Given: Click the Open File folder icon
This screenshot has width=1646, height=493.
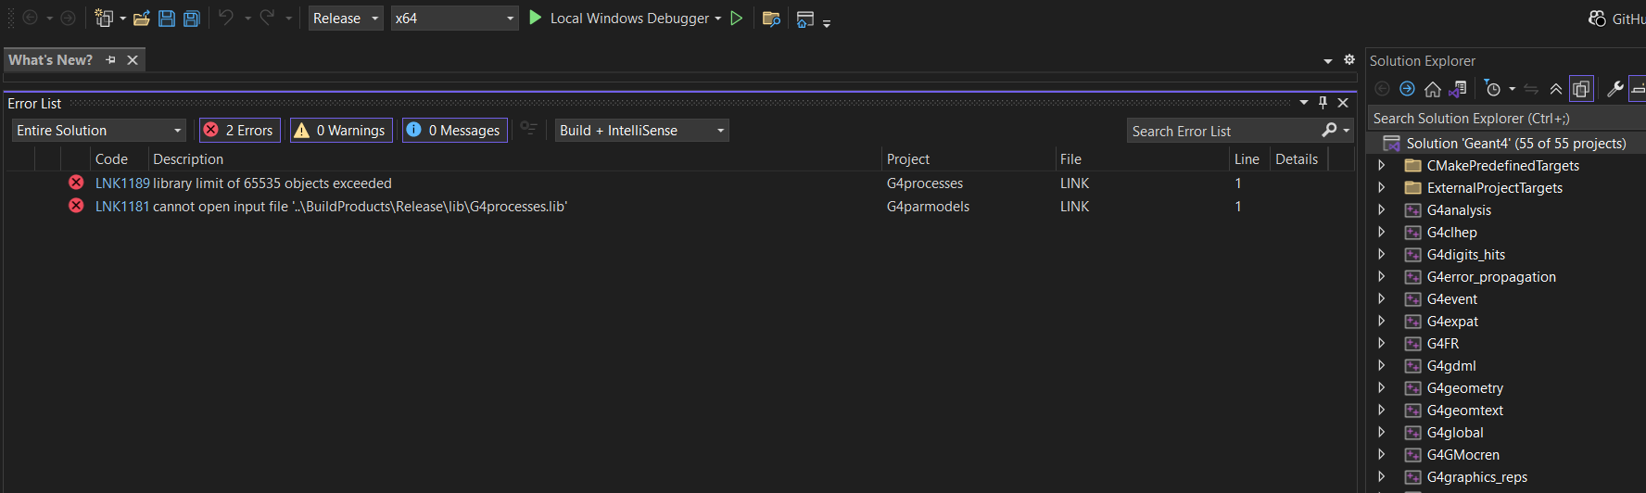Looking at the screenshot, I should (142, 19).
